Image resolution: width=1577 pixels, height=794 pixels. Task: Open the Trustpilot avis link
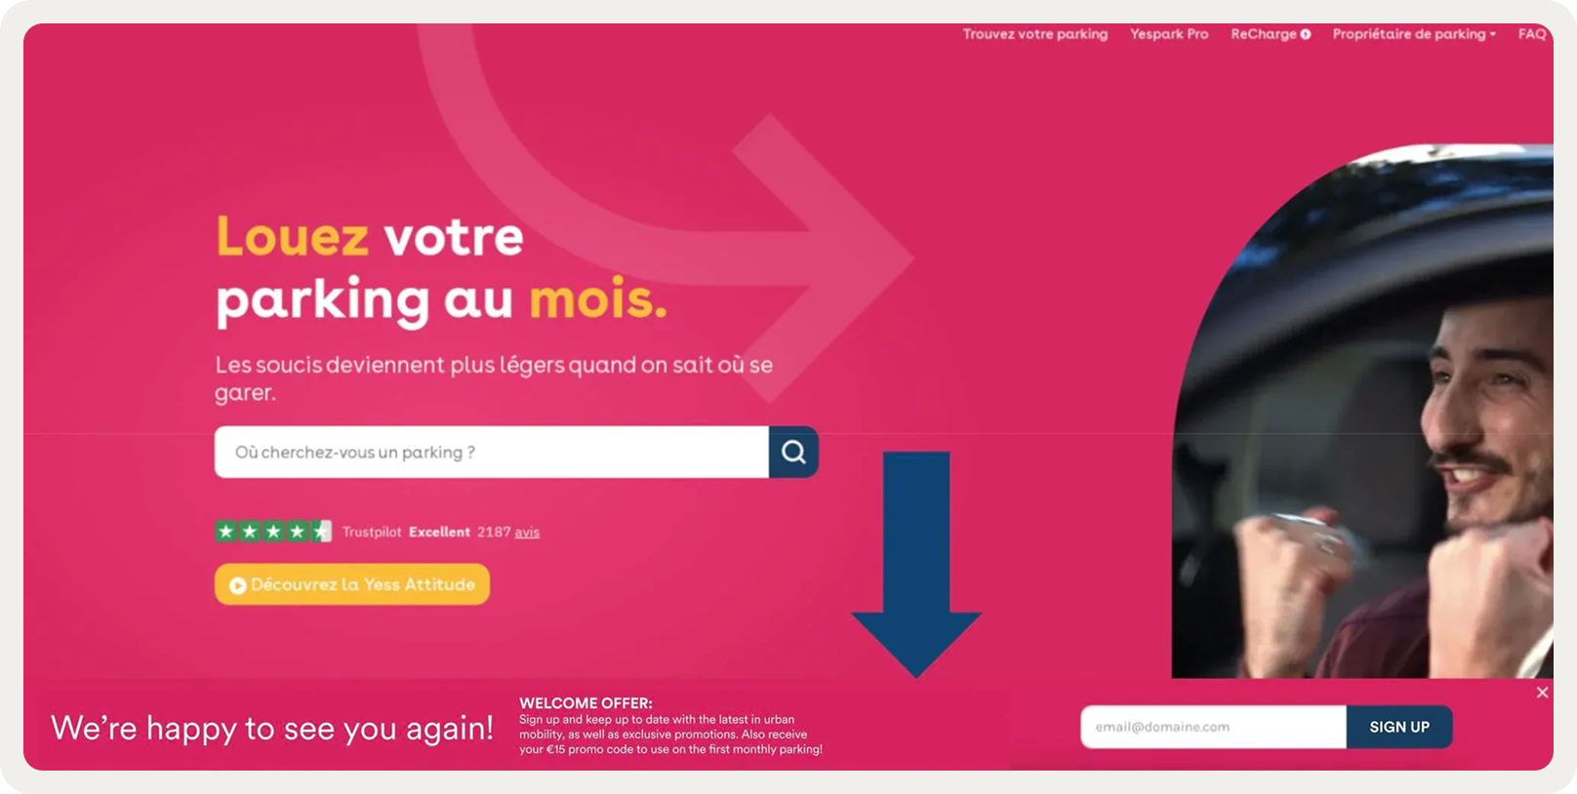pos(527,533)
